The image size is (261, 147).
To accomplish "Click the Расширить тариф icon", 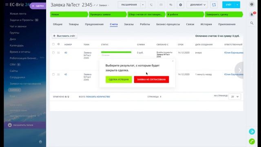I will coord(10,125).
